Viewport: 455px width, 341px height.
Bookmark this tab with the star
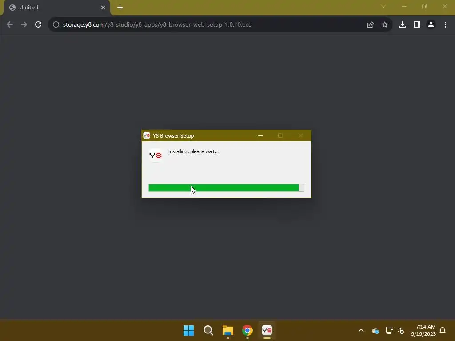[385, 25]
